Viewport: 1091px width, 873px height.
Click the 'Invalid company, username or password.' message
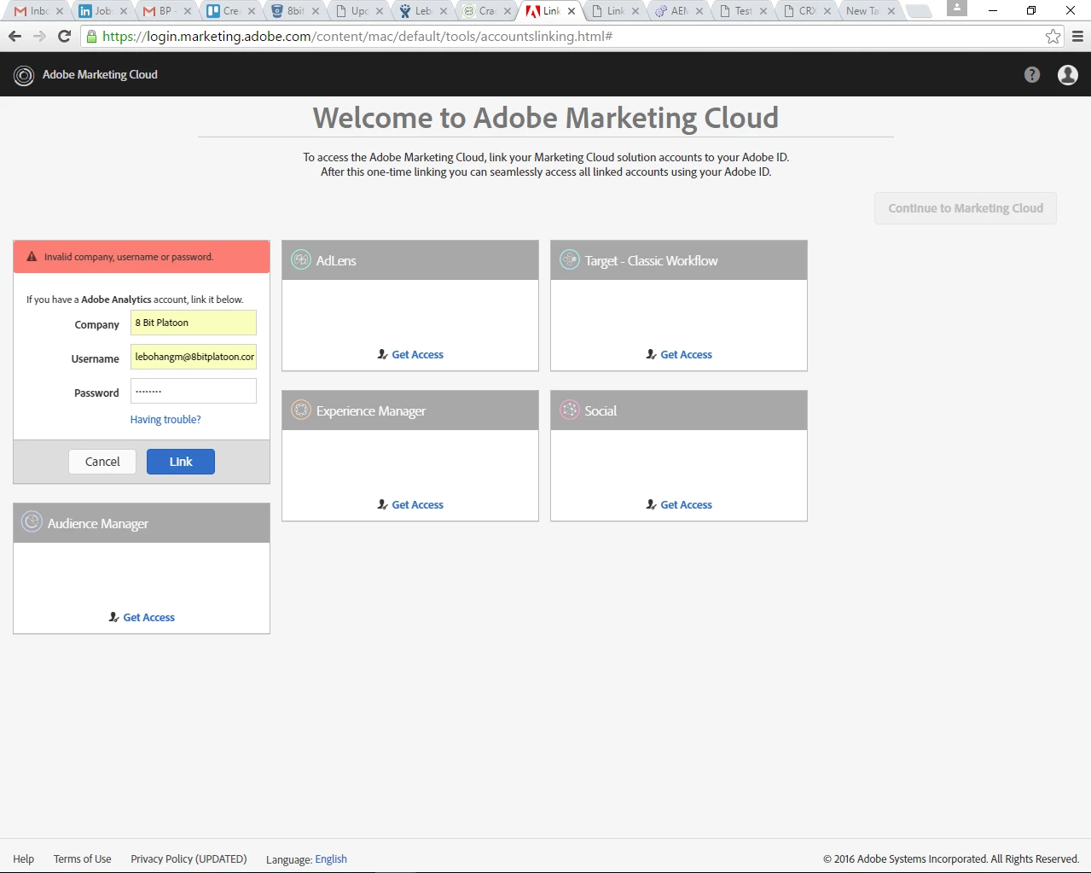click(x=129, y=257)
